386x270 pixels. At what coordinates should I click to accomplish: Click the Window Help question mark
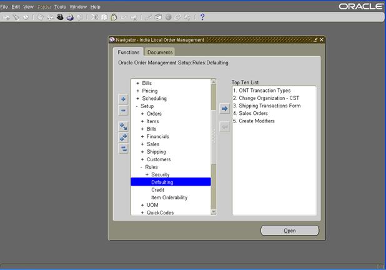click(202, 17)
